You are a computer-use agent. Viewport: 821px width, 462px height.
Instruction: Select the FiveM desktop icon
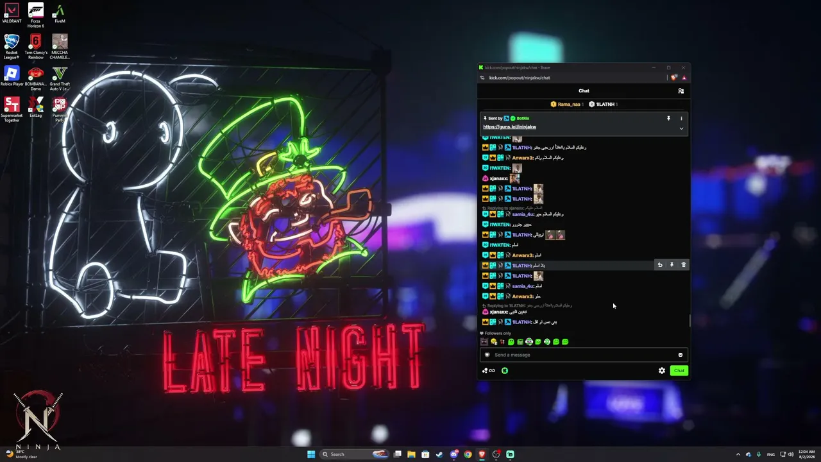click(60, 13)
